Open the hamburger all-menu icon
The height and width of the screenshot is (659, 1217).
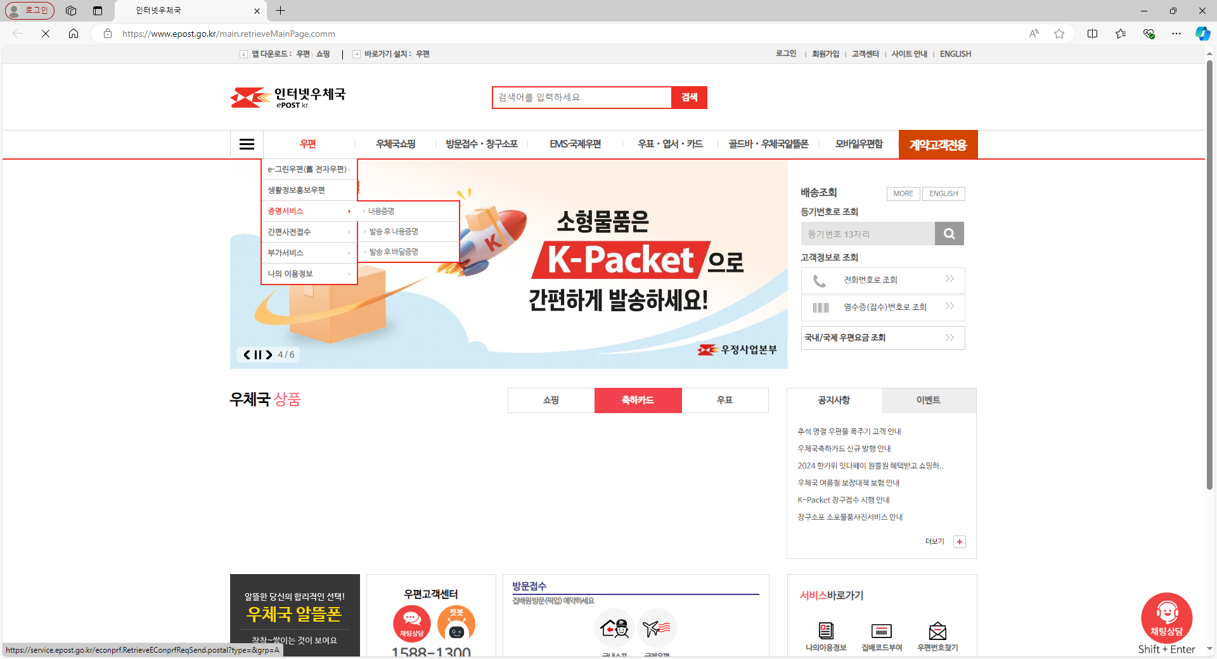tap(247, 144)
